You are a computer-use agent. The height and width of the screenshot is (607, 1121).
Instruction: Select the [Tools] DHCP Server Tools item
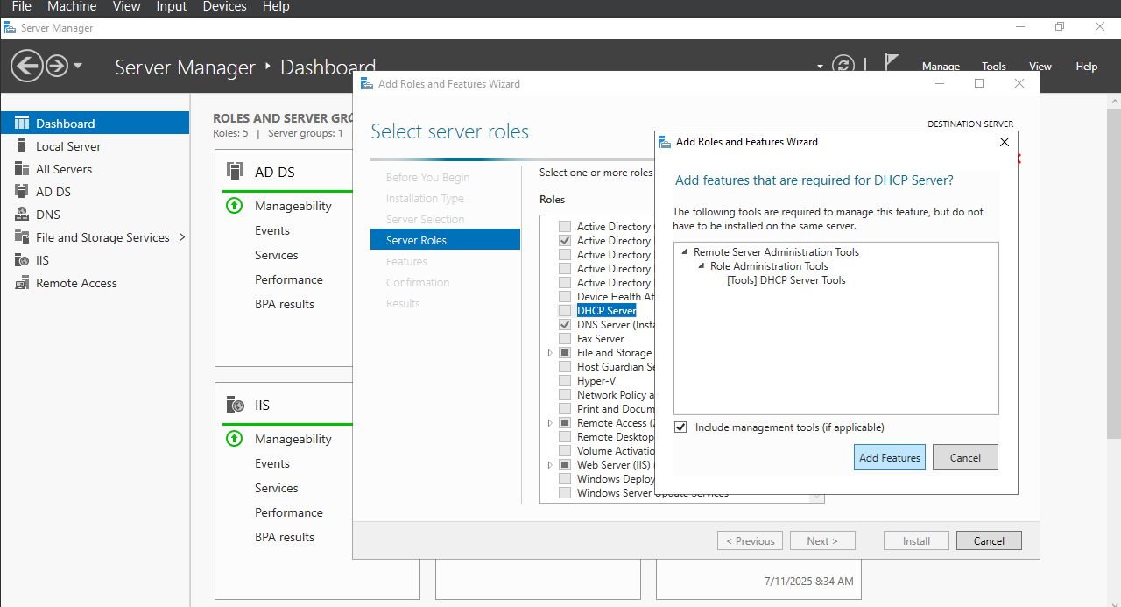pyautogui.click(x=786, y=280)
